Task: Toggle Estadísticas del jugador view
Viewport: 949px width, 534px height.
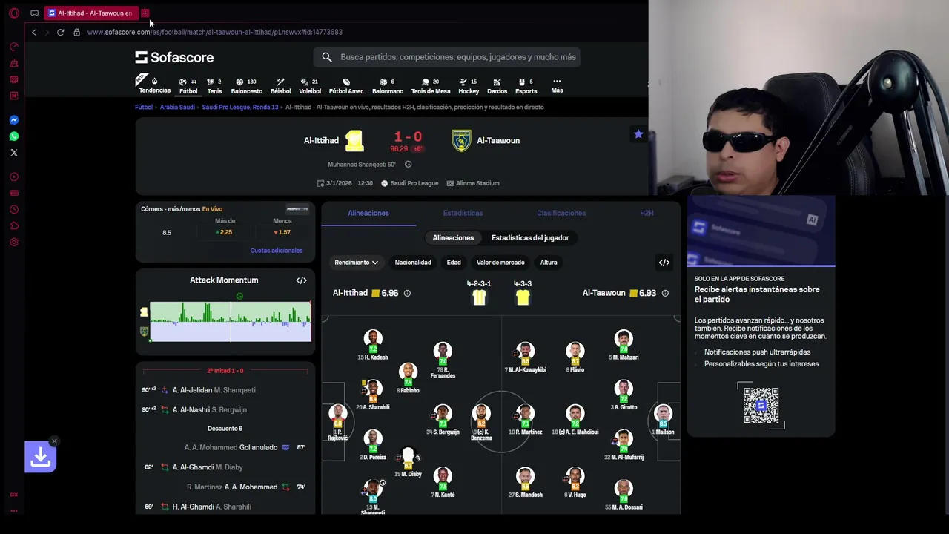Action: pos(530,238)
